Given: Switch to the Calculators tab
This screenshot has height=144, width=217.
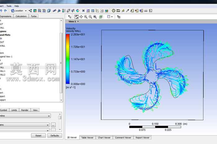Looking at the screenshot, I should pos(21,16).
